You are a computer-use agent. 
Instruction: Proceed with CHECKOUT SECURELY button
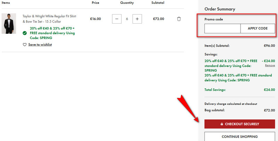tap(239, 124)
